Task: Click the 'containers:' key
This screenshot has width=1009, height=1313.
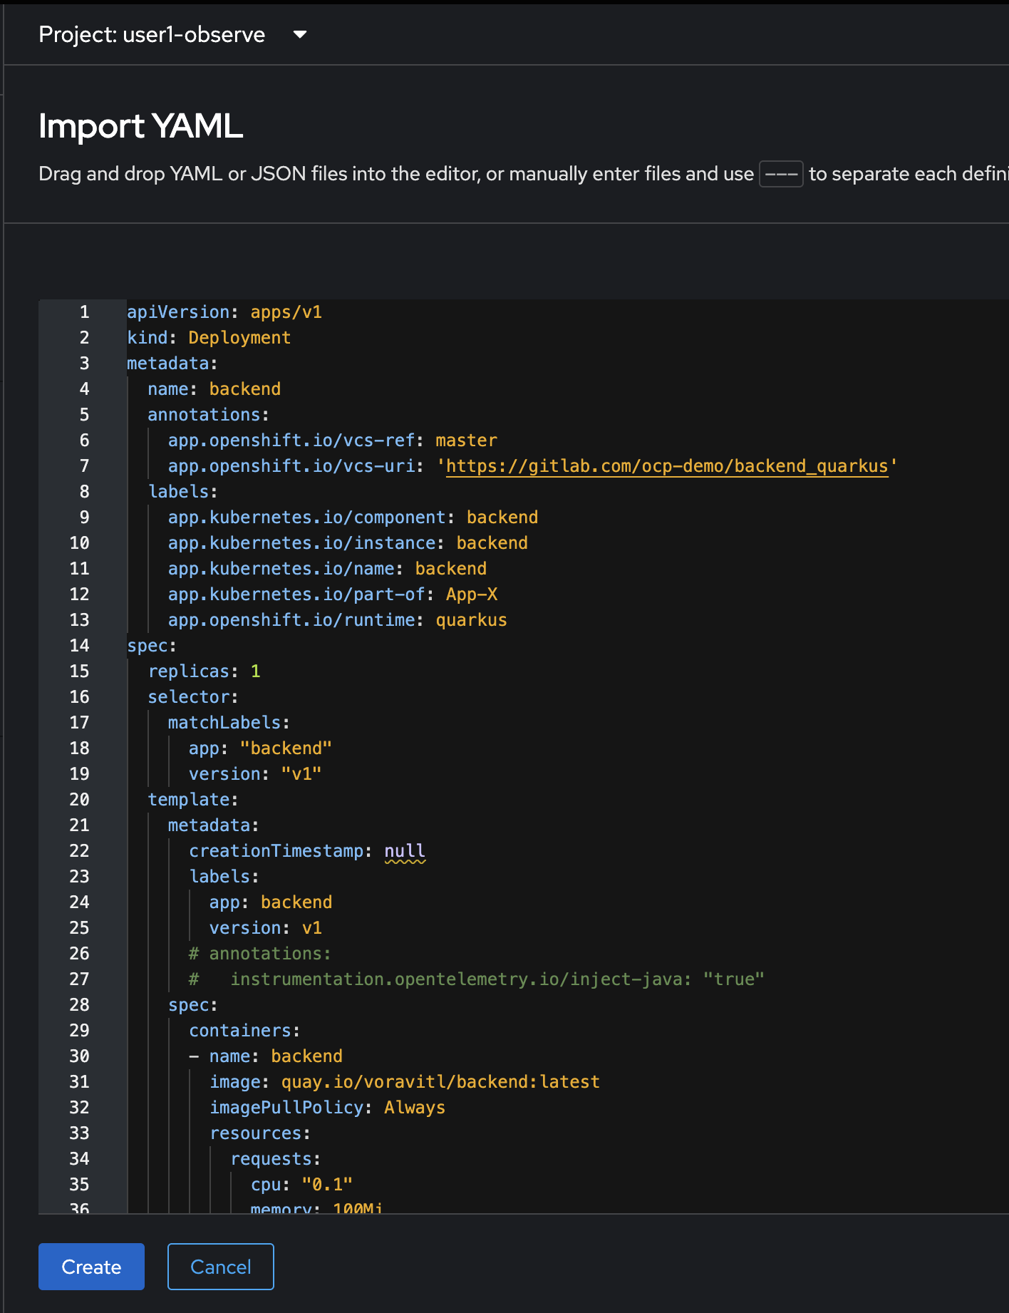Action: [x=244, y=1031]
